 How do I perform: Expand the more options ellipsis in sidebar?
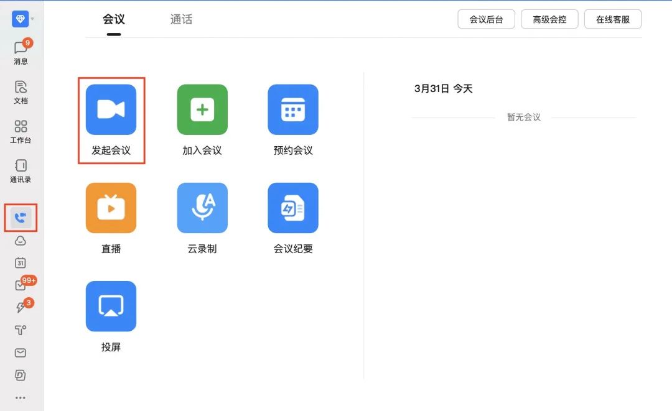coord(21,397)
